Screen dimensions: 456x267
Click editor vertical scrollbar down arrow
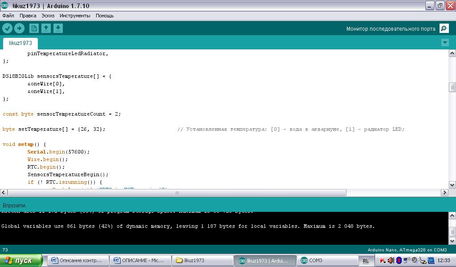click(452, 185)
